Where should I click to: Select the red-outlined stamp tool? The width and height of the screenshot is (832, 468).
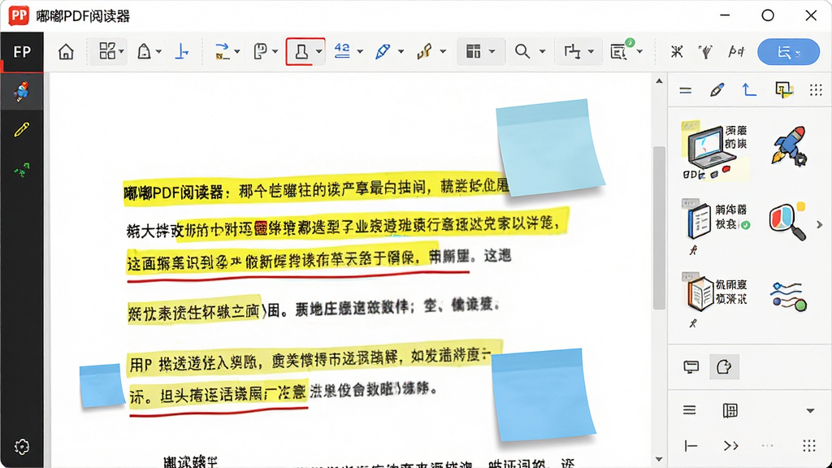click(x=301, y=51)
